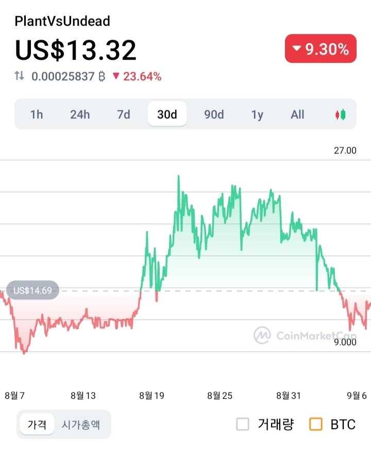Toggle the BTC comparison checkbox
The width and height of the screenshot is (371, 459).
click(x=316, y=424)
